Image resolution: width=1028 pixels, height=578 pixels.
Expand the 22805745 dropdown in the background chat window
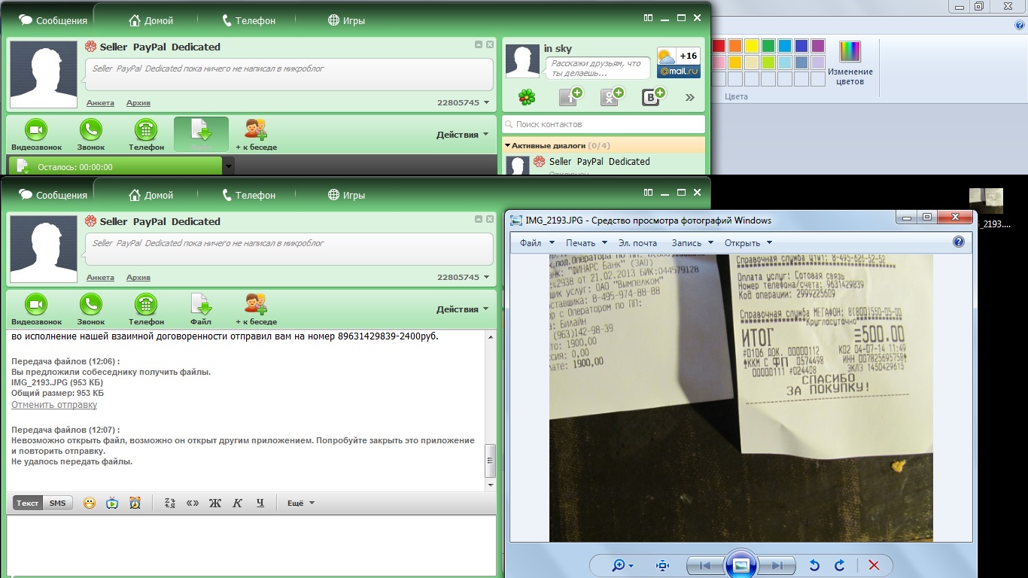[x=486, y=103]
